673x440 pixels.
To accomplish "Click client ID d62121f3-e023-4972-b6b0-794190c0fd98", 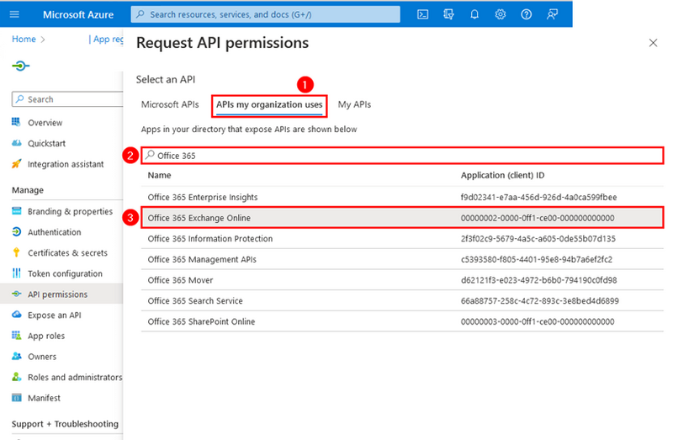I will tap(538, 280).
